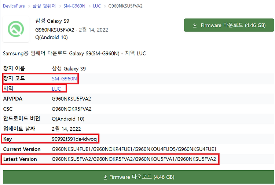Image resolution: width=275 pixels, height=185 pixels.
Task: Click the Samsung용 펌웨어 다운로드 description line
Action: (x=74, y=53)
